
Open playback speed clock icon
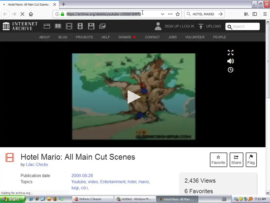pos(230,70)
